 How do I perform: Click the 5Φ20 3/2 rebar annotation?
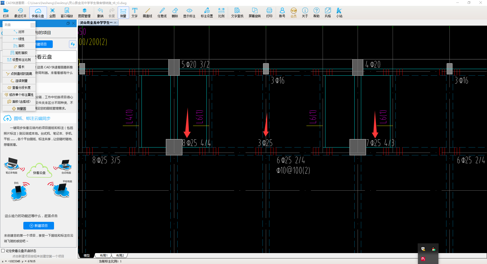point(196,64)
